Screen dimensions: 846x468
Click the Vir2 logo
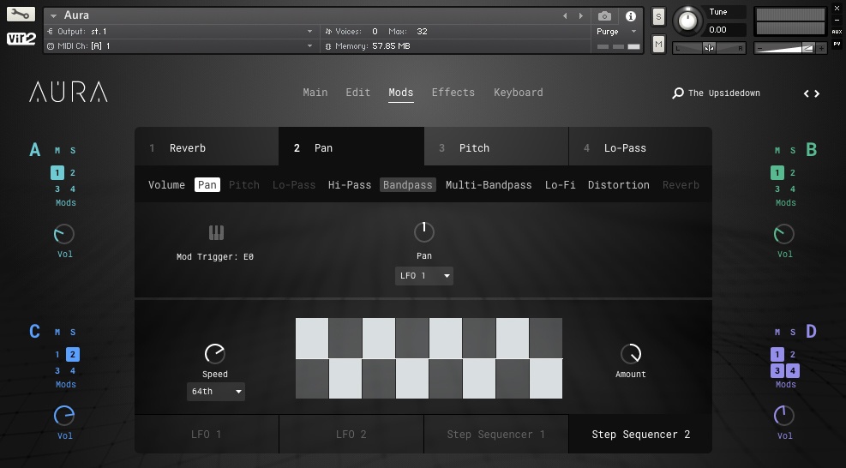(x=21, y=39)
